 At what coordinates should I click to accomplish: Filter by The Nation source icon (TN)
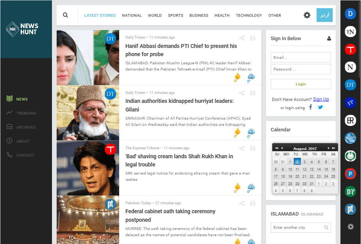(x=350, y=32)
